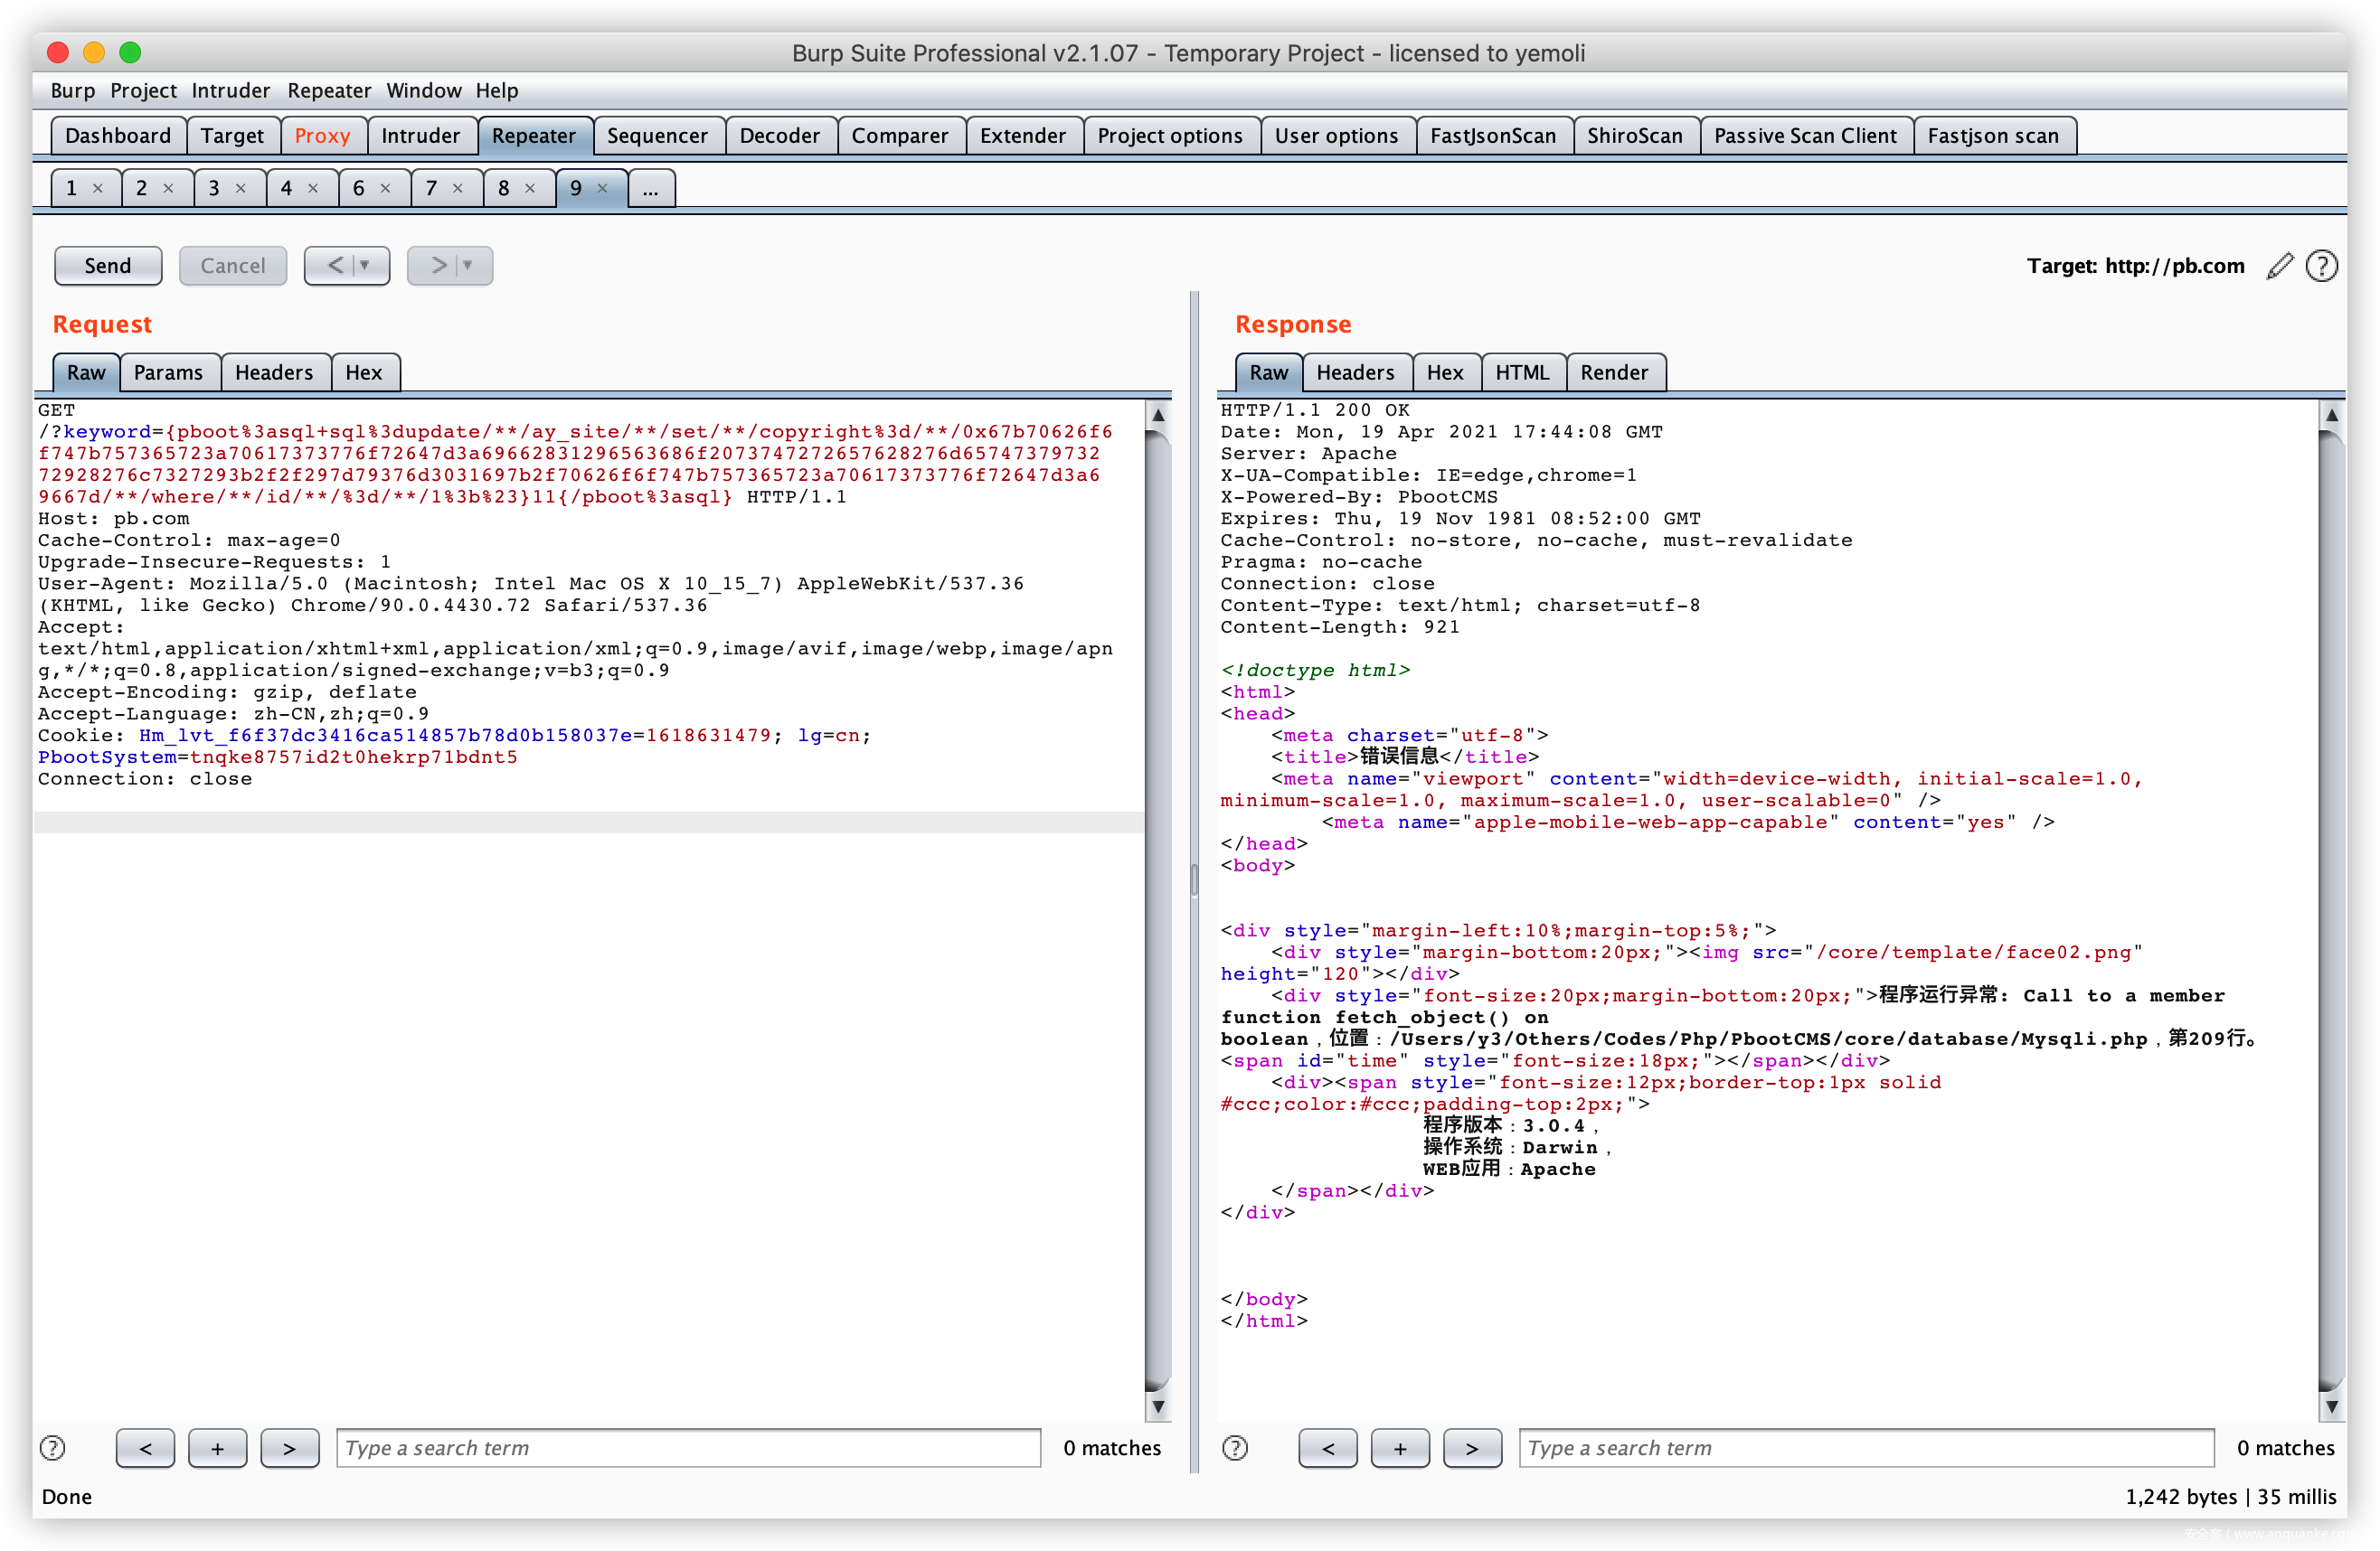This screenshot has height=1551, width=2380.
Task: Click the plus button in request search bar
Action: point(217,1448)
